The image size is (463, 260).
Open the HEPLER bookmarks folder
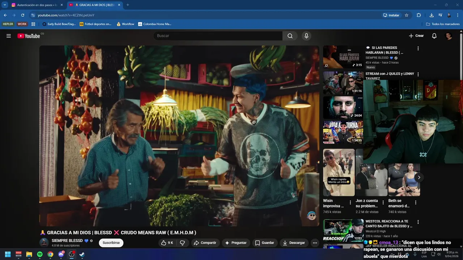(8, 24)
